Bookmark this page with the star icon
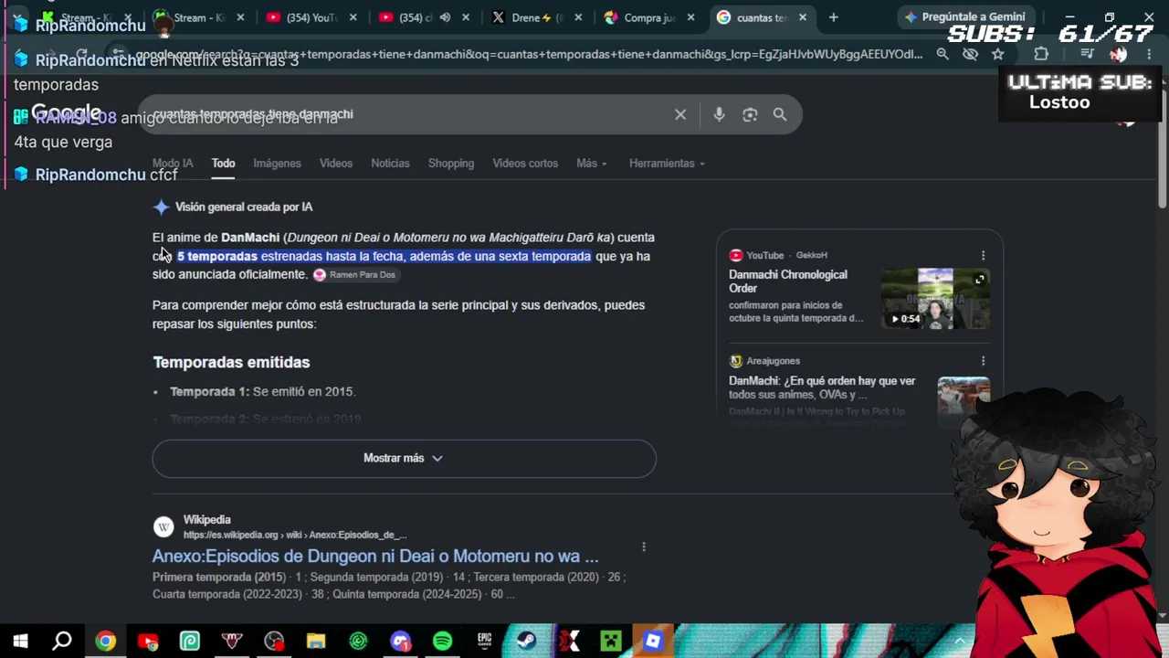Viewport: 1169px width, 658px height. pos(998,55)
